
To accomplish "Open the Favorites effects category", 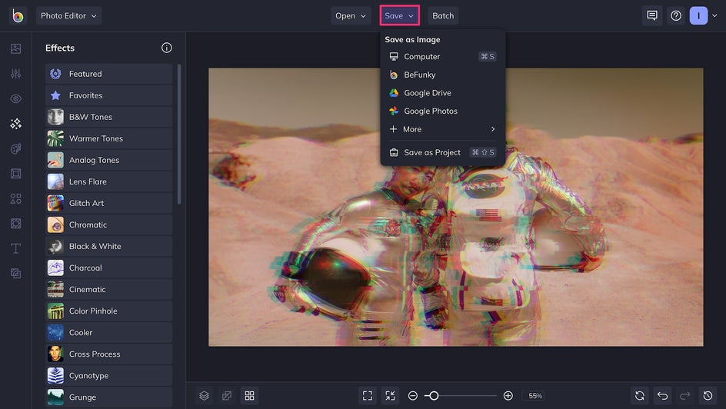I will click(x=108, y=95).
